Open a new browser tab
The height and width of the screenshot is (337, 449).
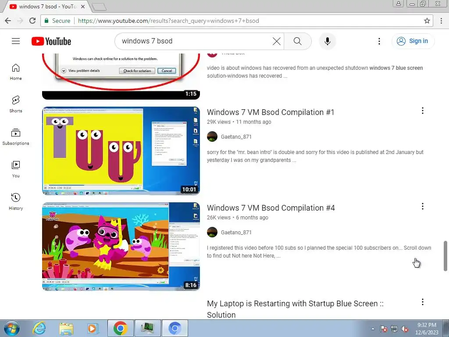(99, 7)
